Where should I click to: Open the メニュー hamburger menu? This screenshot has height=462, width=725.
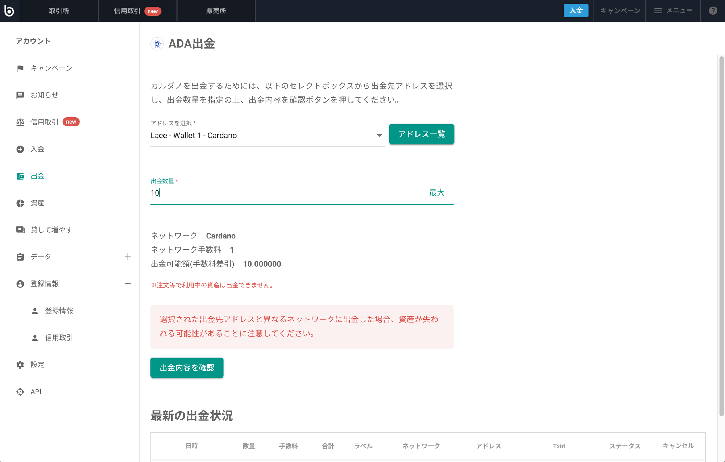(673, 11)
